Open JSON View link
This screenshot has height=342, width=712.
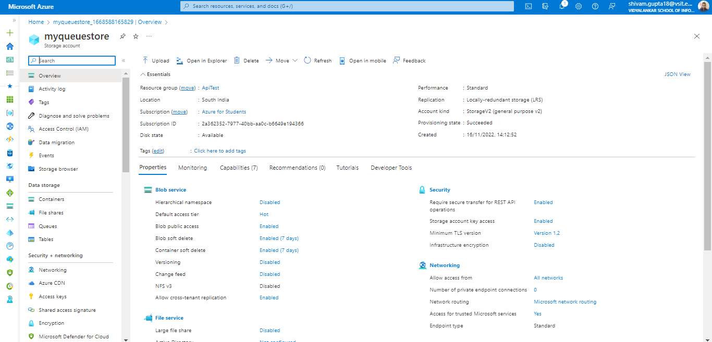coord(677,74)
